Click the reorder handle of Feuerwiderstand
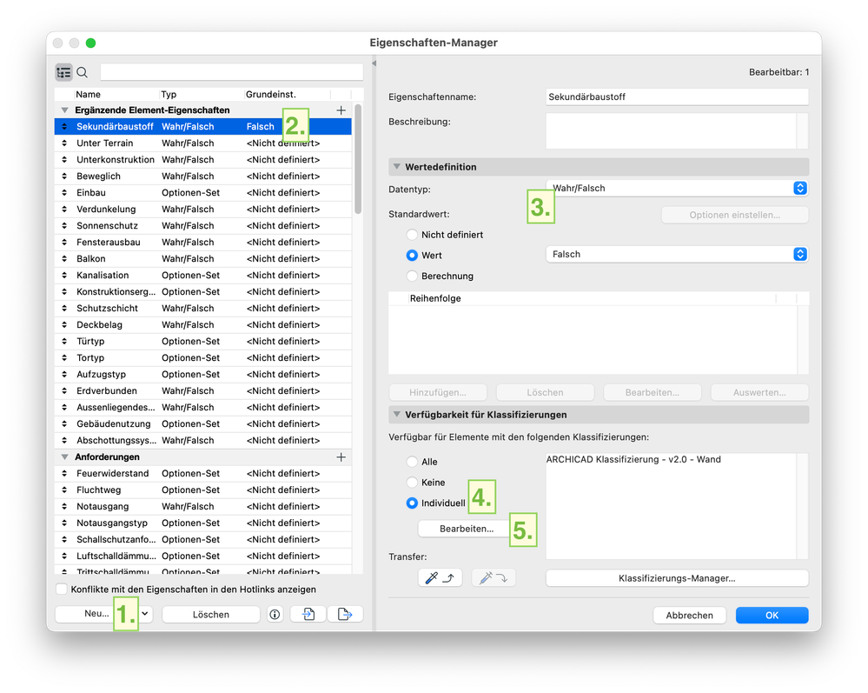The image size is (868, 693). click(64, 474)
